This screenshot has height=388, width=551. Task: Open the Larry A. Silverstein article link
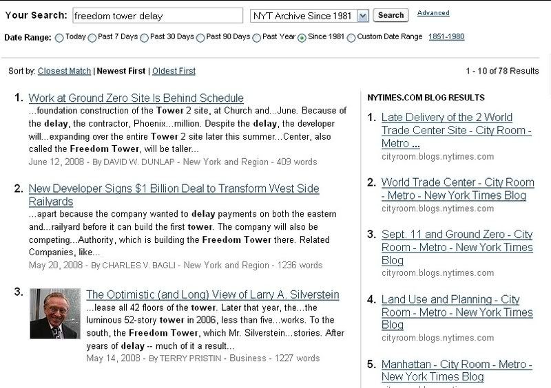(213, 294)
